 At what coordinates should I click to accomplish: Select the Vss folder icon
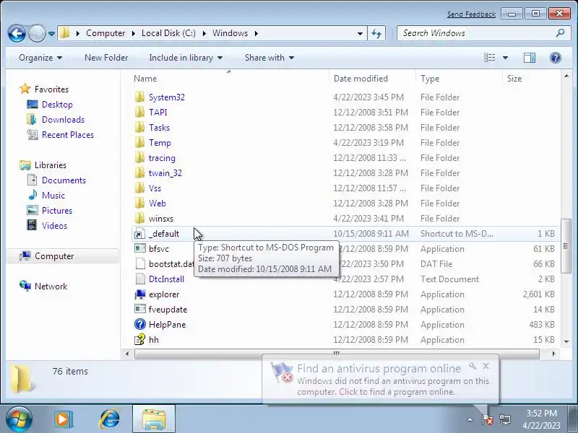(139, 188)
